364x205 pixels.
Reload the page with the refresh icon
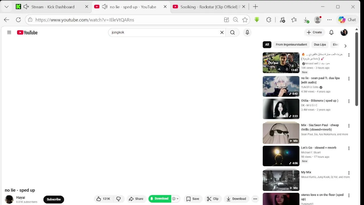coord(18,20)
